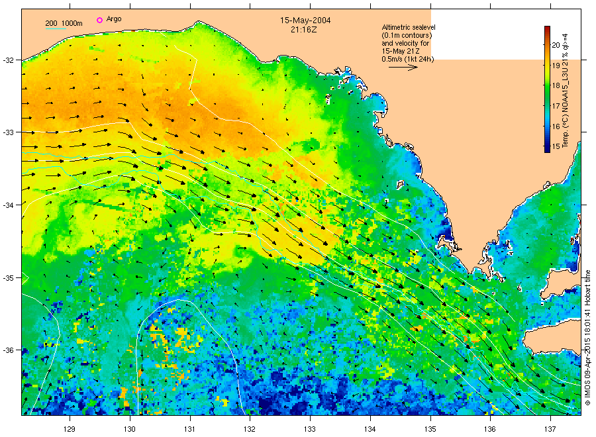Click the 'and velocity for' legend line
The width and height of the screenshot is (596, 437).
click(x=405, y=43)
